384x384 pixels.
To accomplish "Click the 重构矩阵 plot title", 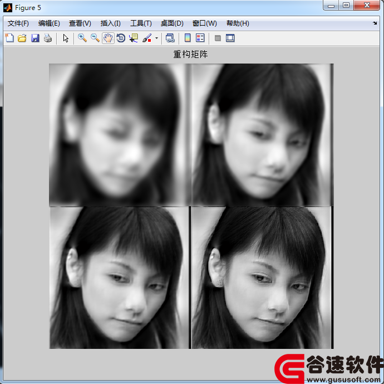I will click(x=190, y=54).
